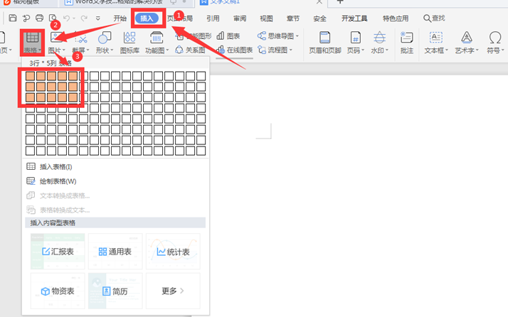Open 水印 (Watermark) tool
The width and height of the screenshot is (508, 317).
(379, 42)
